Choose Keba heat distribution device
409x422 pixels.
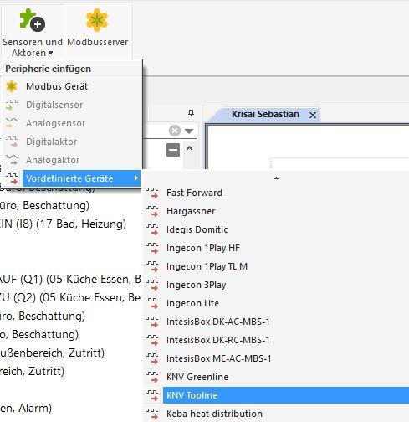tap(214, 414)
